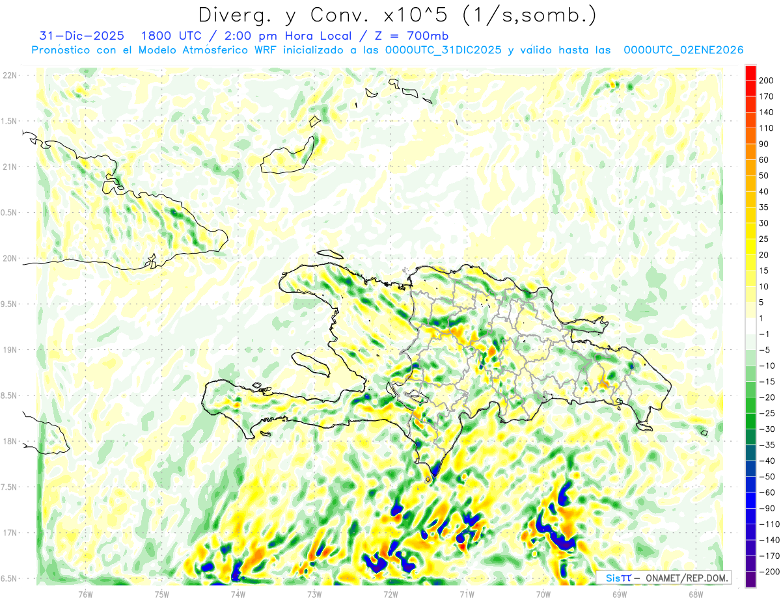Click the "0.5N" latitude label
This screenshot has width=781, height=603.
[x=9, y=213]
